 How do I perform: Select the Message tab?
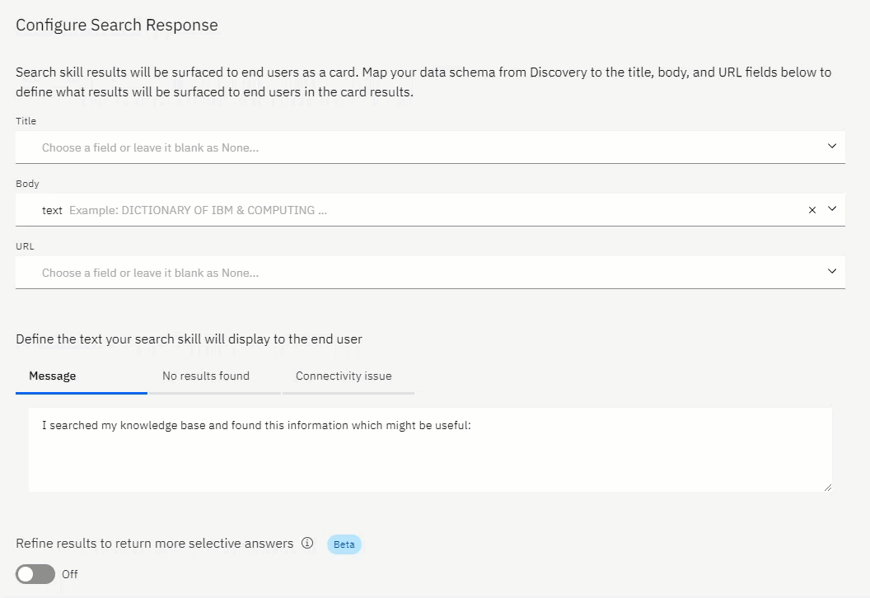click(53, 376)
